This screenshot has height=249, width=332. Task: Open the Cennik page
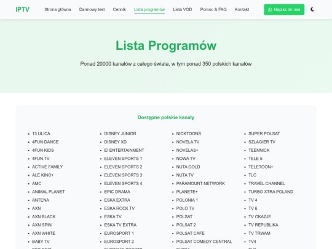click(119, 9)
